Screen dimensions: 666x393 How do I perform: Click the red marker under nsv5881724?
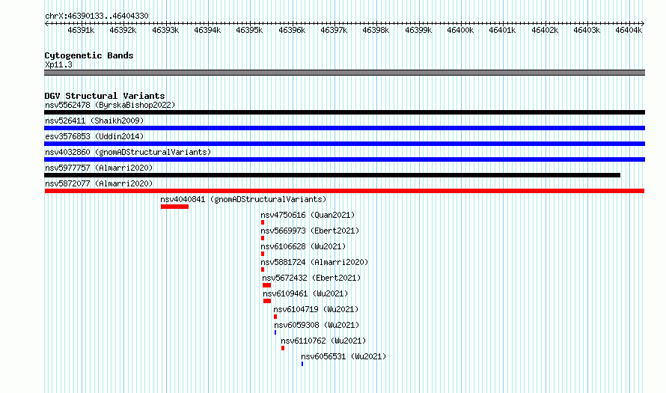click(x=263, y=269)
